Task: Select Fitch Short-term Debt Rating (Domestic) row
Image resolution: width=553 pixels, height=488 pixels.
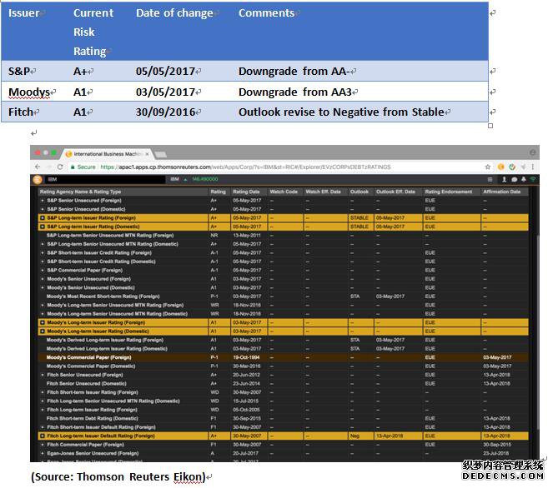Action: point(284,419)
